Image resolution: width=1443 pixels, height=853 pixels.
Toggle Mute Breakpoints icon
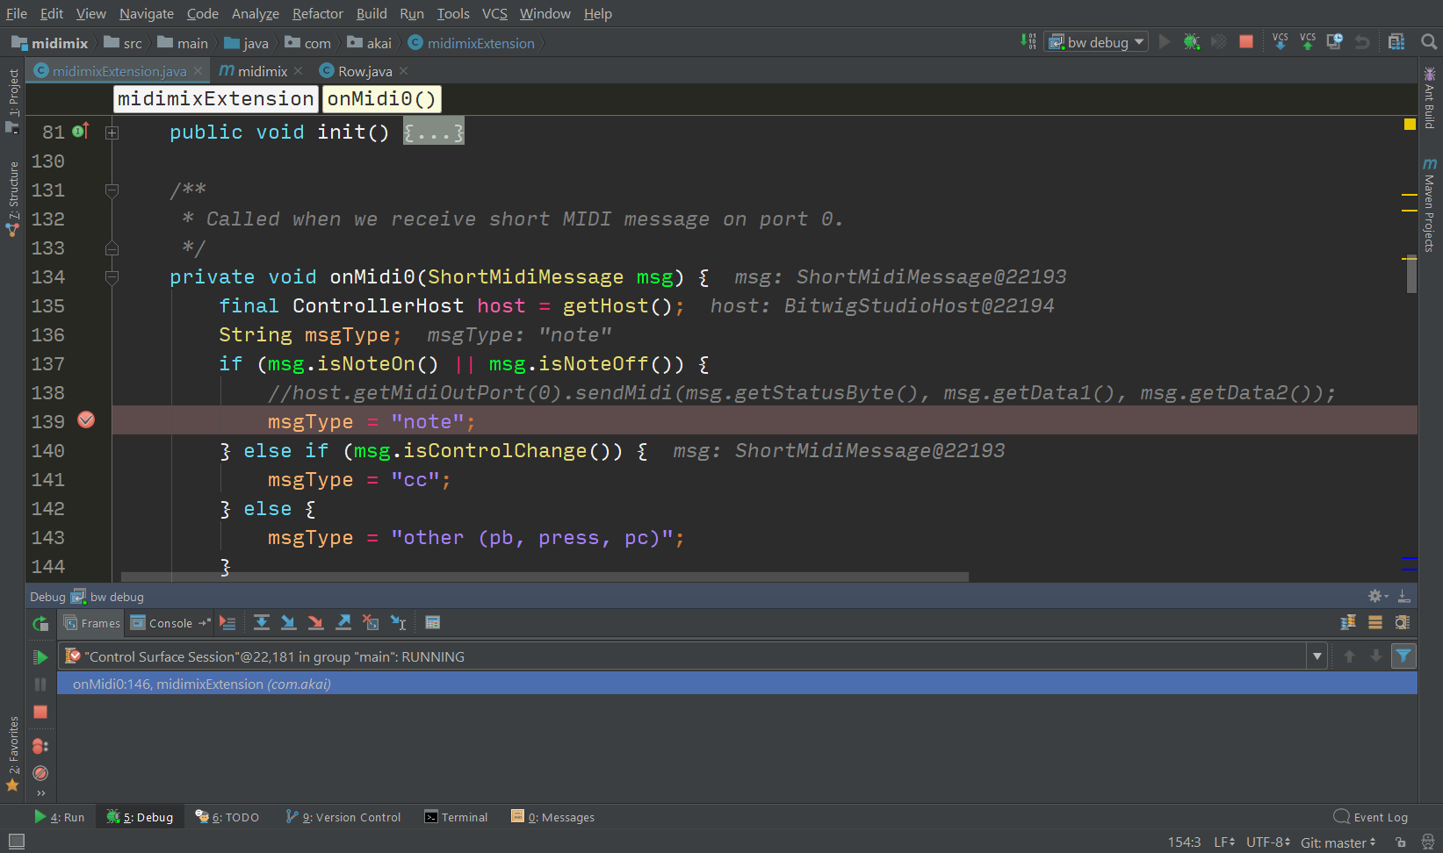(x=40, y=773)
